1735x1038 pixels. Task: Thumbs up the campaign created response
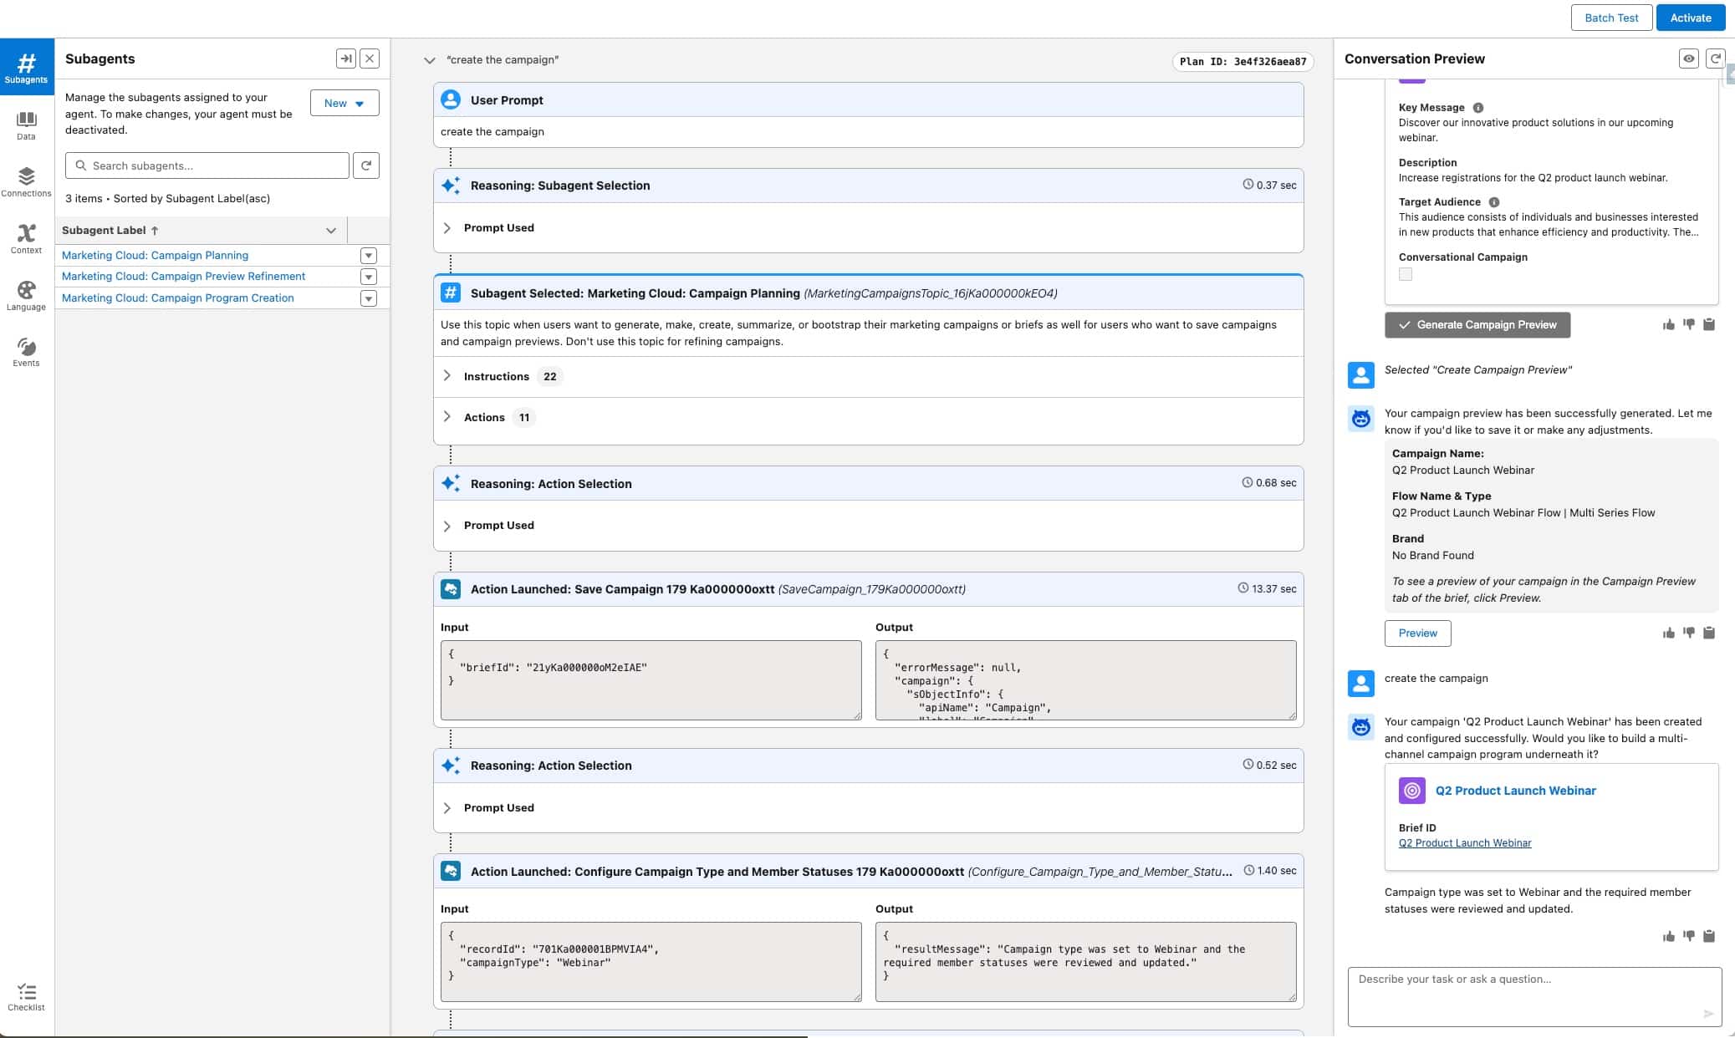click(1668, 936)
